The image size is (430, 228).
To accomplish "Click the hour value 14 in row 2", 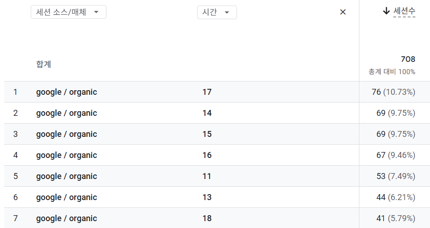I will 207,113.
